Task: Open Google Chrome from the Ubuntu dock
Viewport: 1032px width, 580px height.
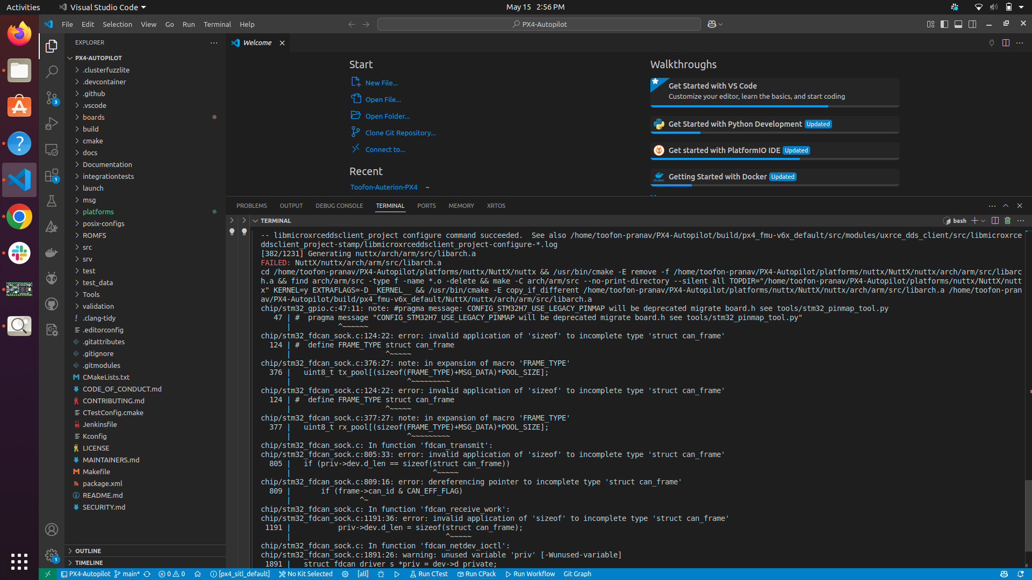Action: click(19, 216)
